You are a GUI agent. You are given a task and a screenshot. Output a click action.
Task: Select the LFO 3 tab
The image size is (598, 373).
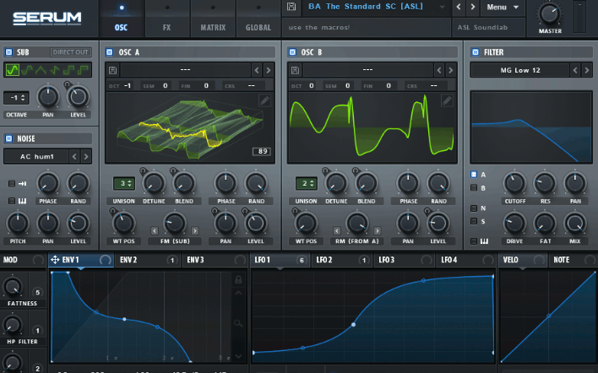(x=405, y=260)
